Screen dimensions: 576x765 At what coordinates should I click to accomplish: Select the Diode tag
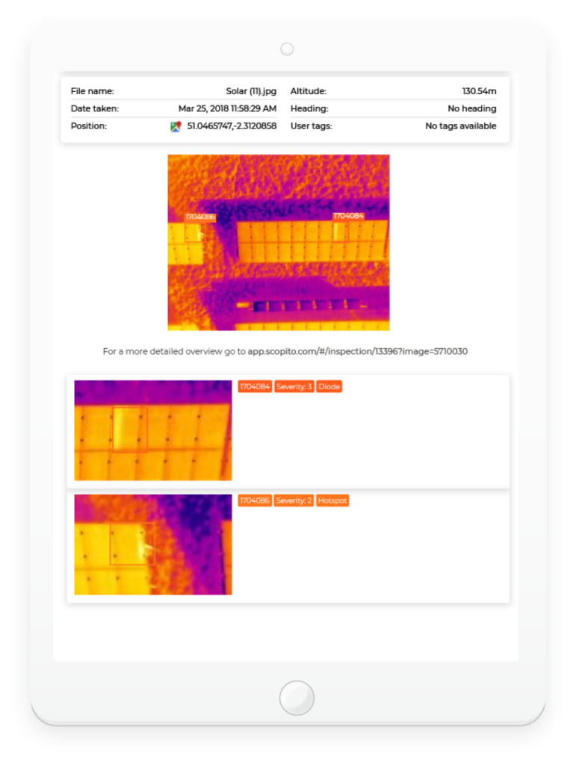click(x=329, y=386)
